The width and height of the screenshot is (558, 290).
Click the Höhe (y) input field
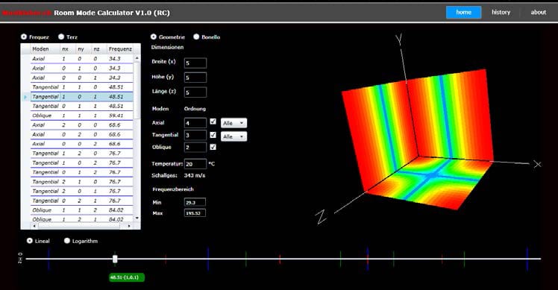tap(195, 78)
